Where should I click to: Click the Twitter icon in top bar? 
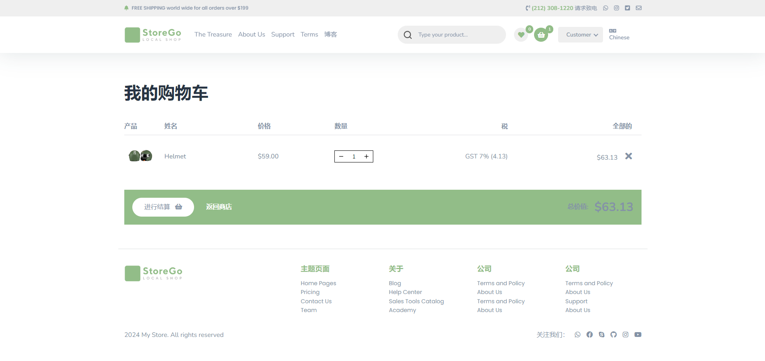coord(627,8)
